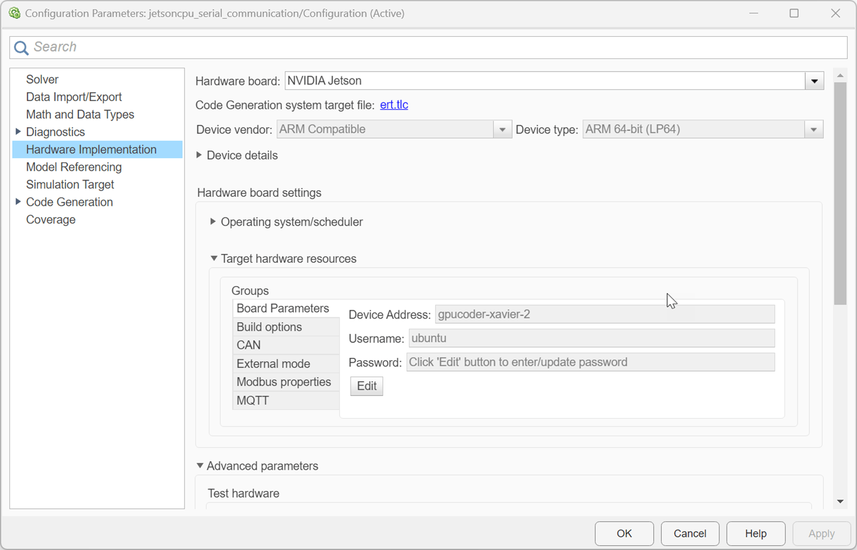
Task: Collapse Target hardware resources section
Action: 214,259
